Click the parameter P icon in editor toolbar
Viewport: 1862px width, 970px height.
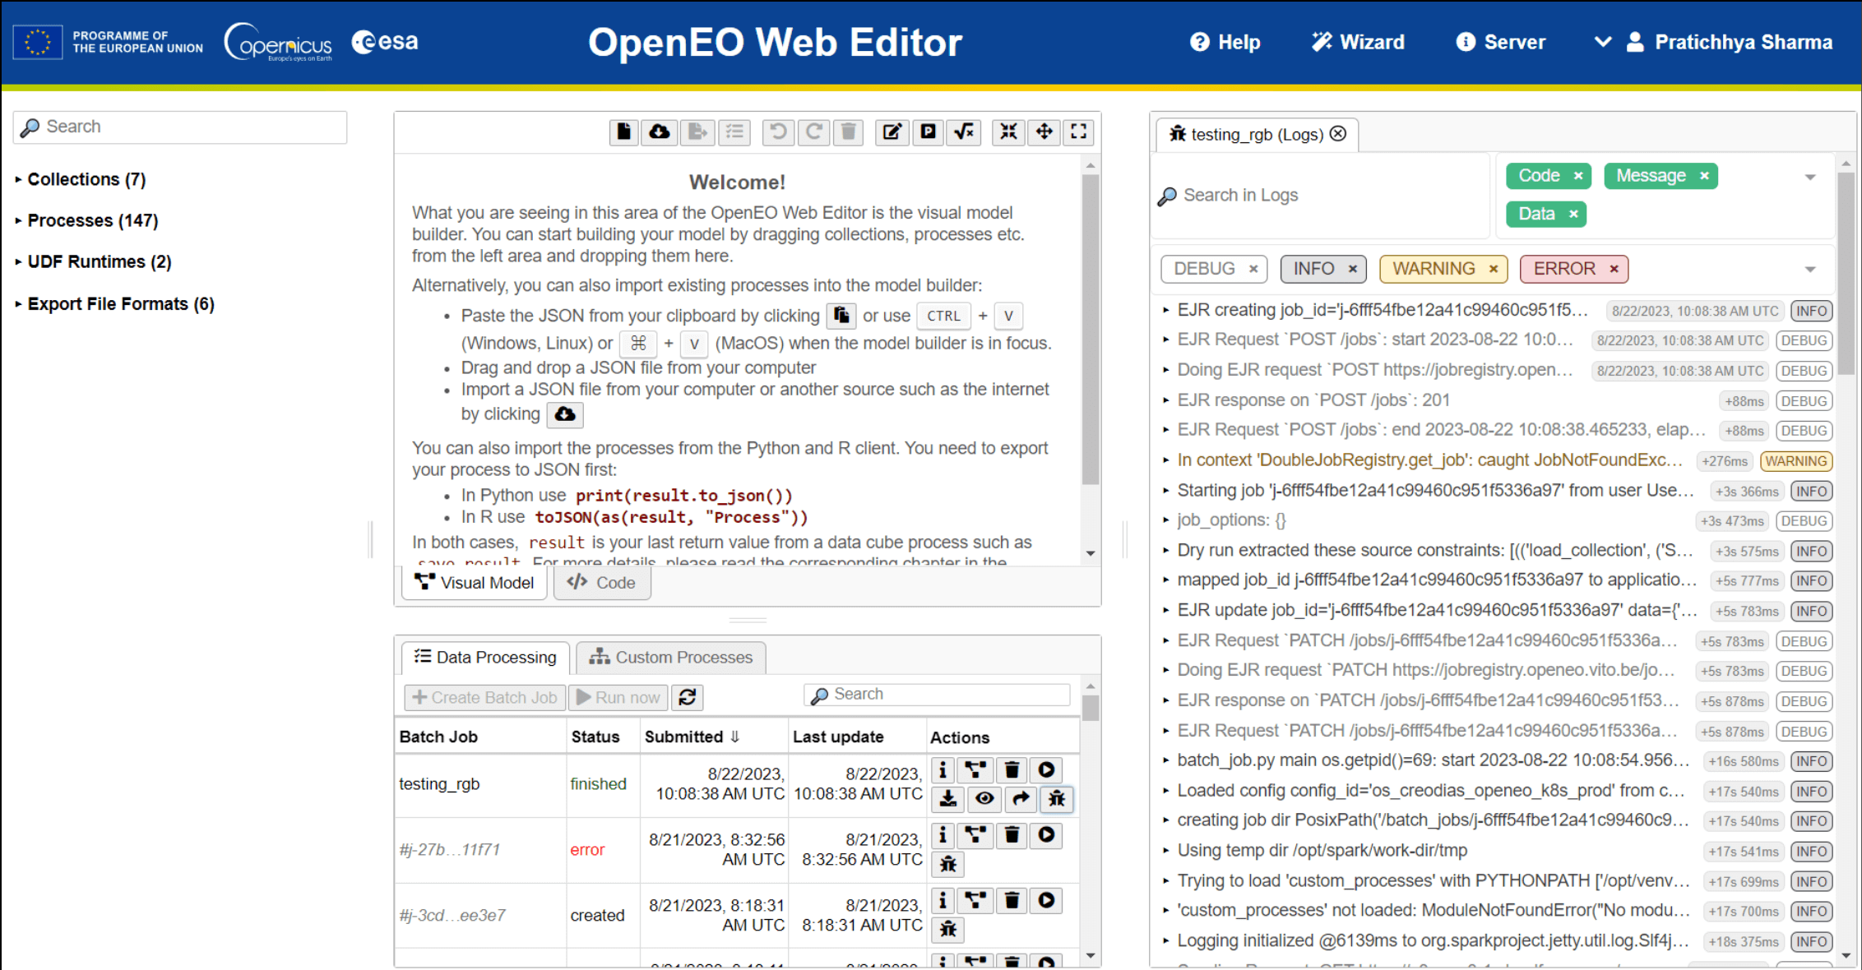pos(929,132)
